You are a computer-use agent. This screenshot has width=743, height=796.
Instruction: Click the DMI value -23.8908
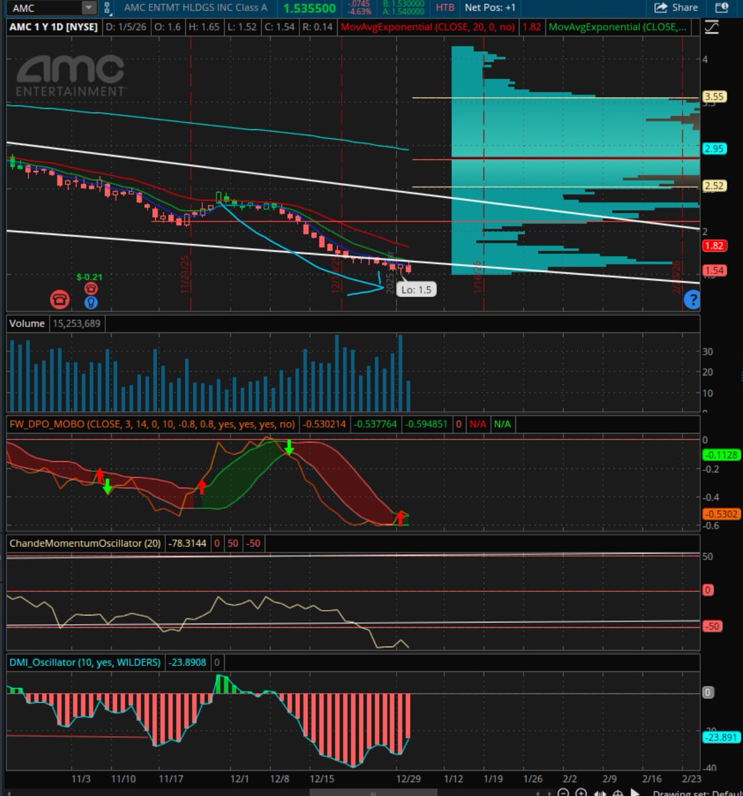[187, 662]
